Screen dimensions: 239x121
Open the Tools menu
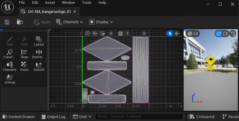coord(86,3)
